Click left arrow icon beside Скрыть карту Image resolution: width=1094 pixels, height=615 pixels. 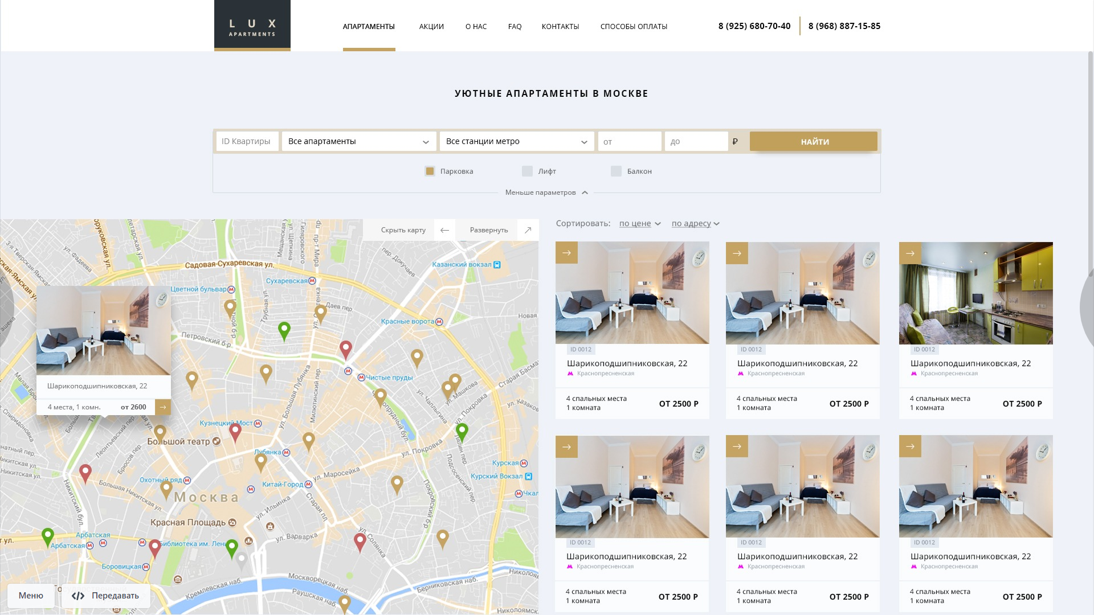point(444,230)
